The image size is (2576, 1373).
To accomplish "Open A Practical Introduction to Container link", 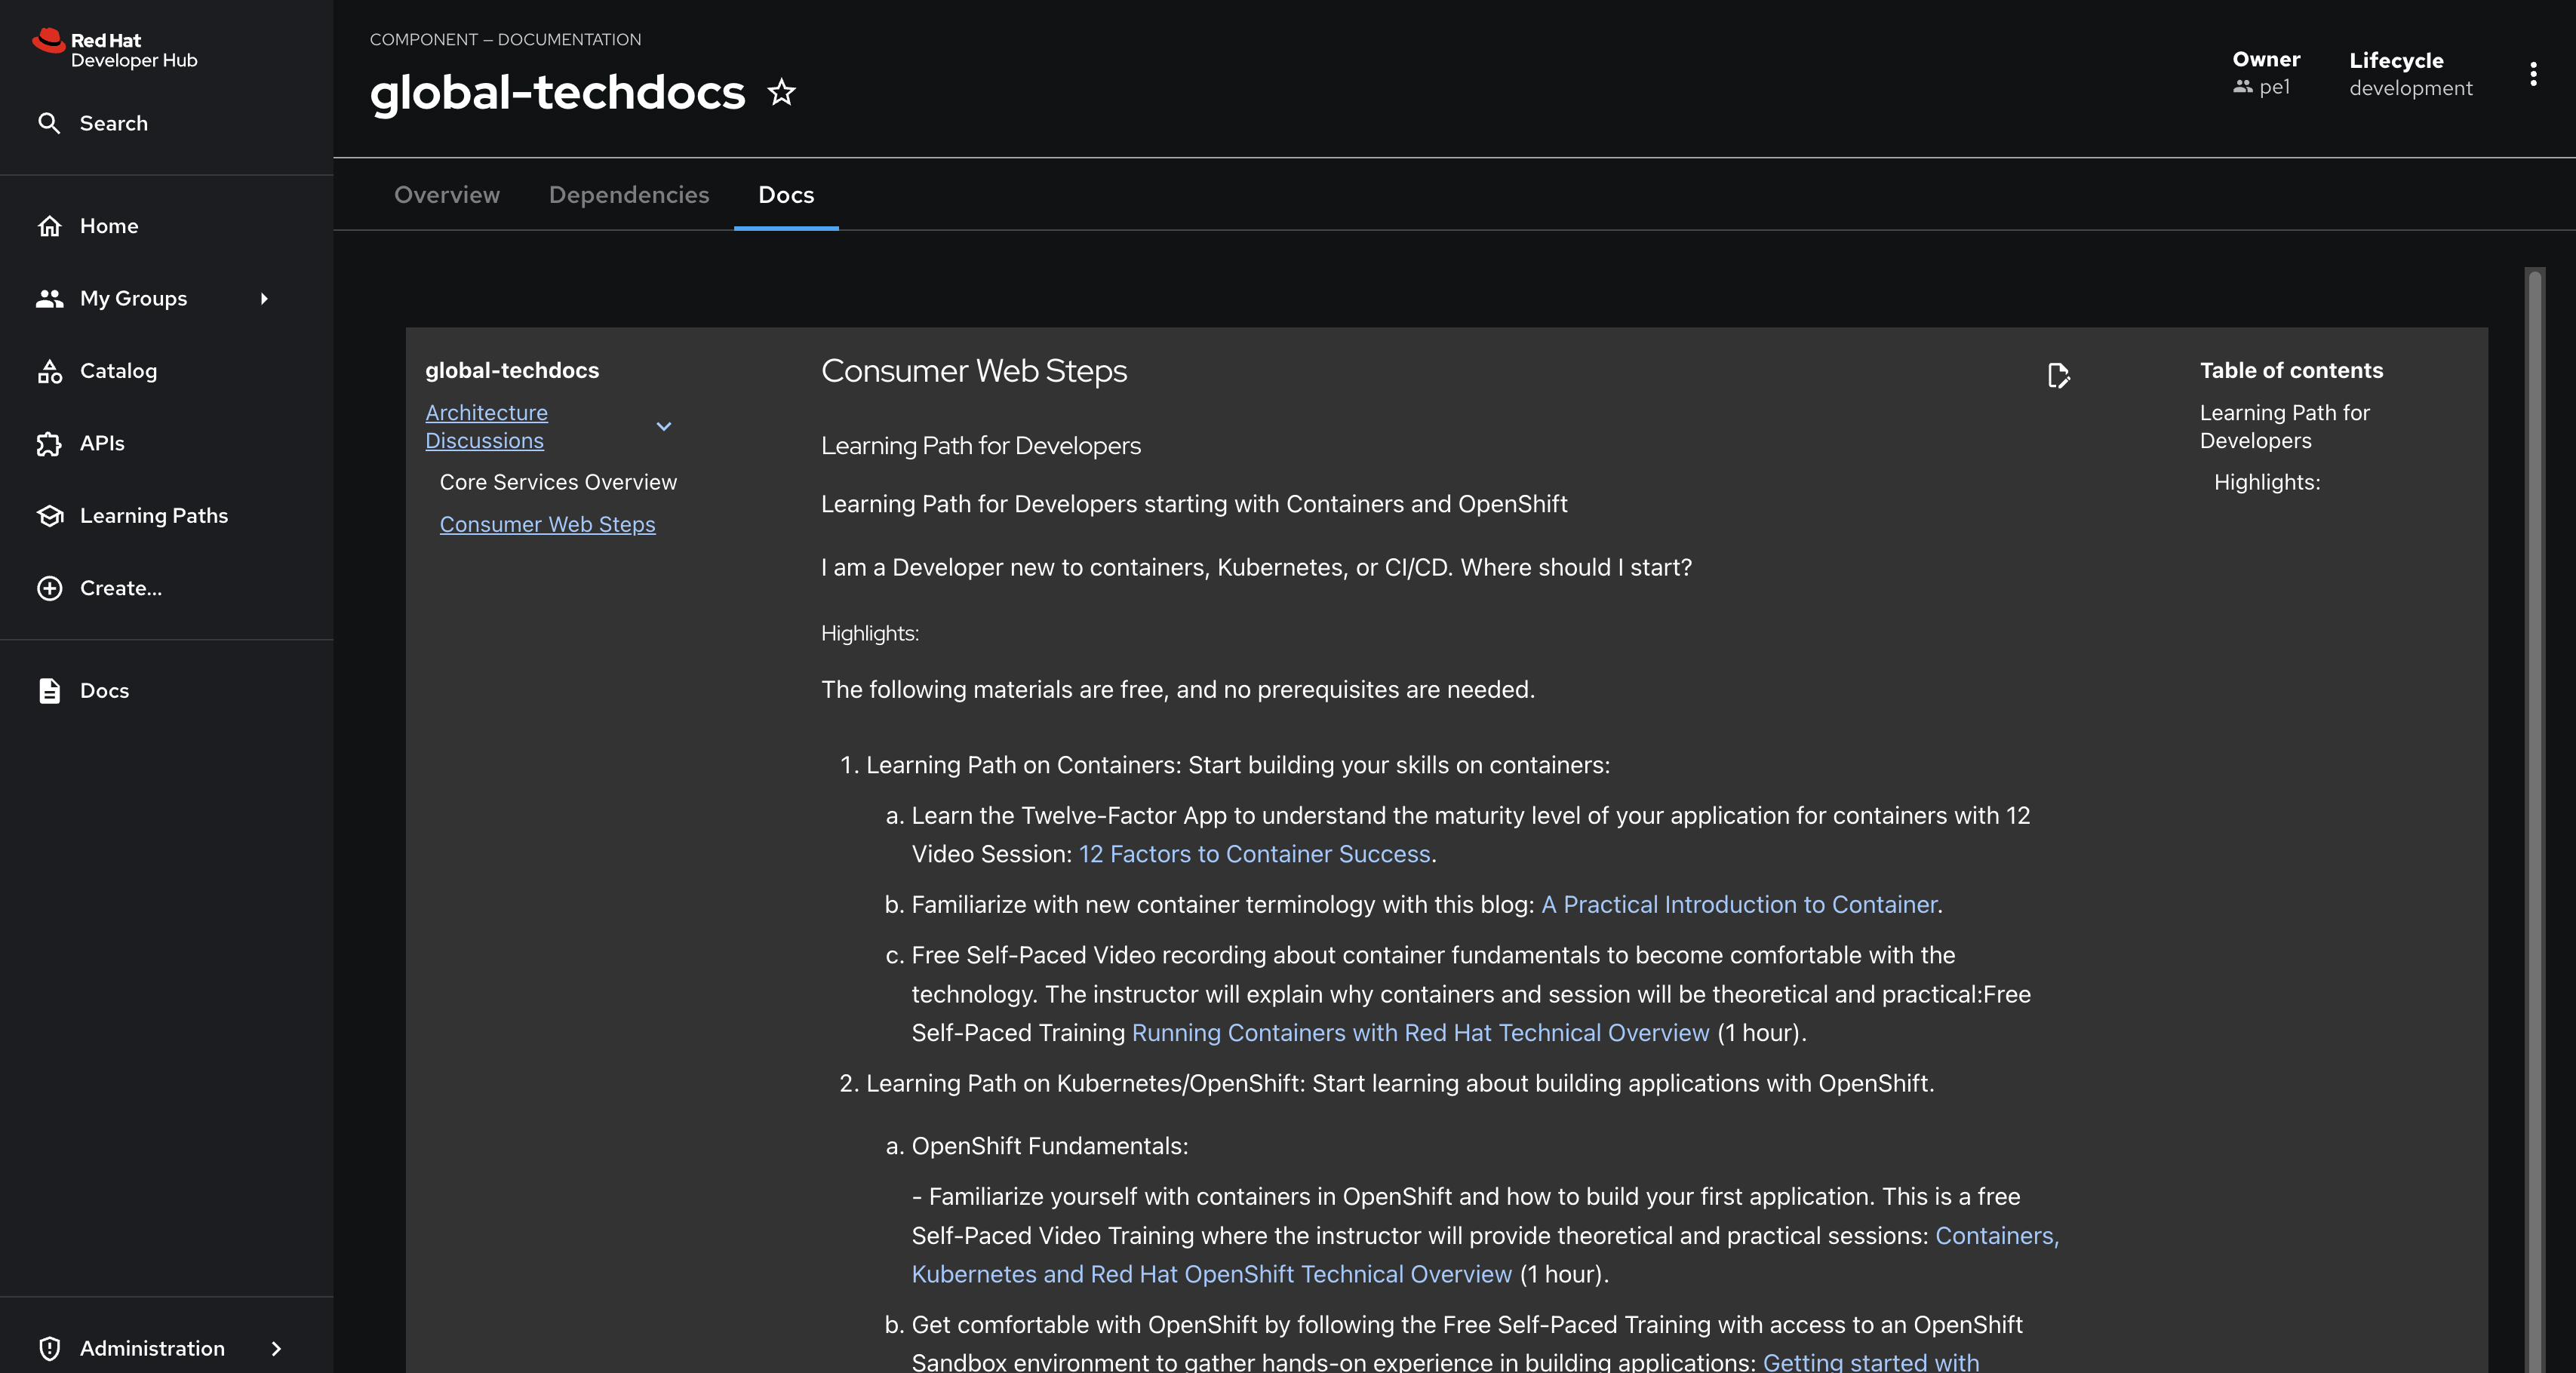I will click(1739, 904).
